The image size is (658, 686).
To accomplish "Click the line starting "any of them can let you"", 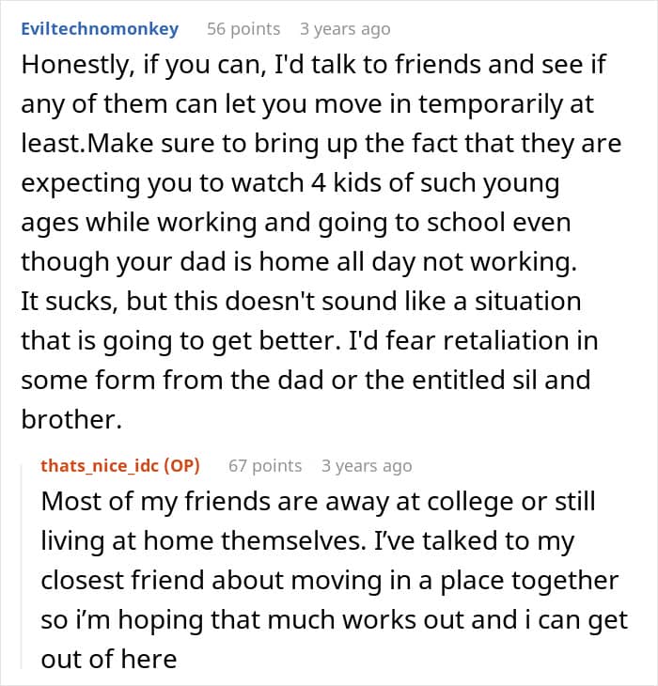I will tap(307, 106).
